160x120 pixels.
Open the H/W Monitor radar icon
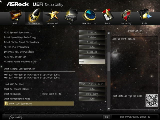[x=89, y=15]
